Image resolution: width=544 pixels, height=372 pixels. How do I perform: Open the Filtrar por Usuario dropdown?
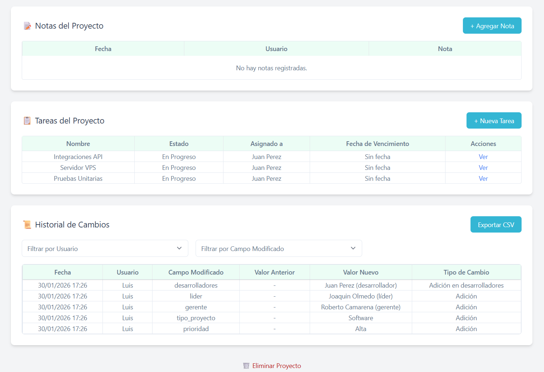coord(105,248)
